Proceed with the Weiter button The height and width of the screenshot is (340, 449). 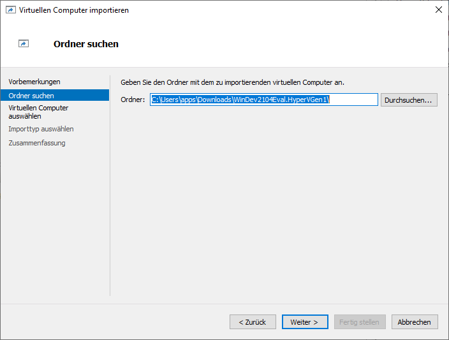[305, 322]
